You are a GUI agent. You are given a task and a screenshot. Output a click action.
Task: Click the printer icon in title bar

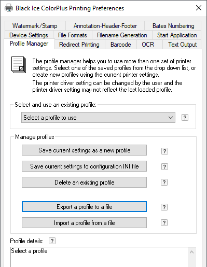point(9,8)
